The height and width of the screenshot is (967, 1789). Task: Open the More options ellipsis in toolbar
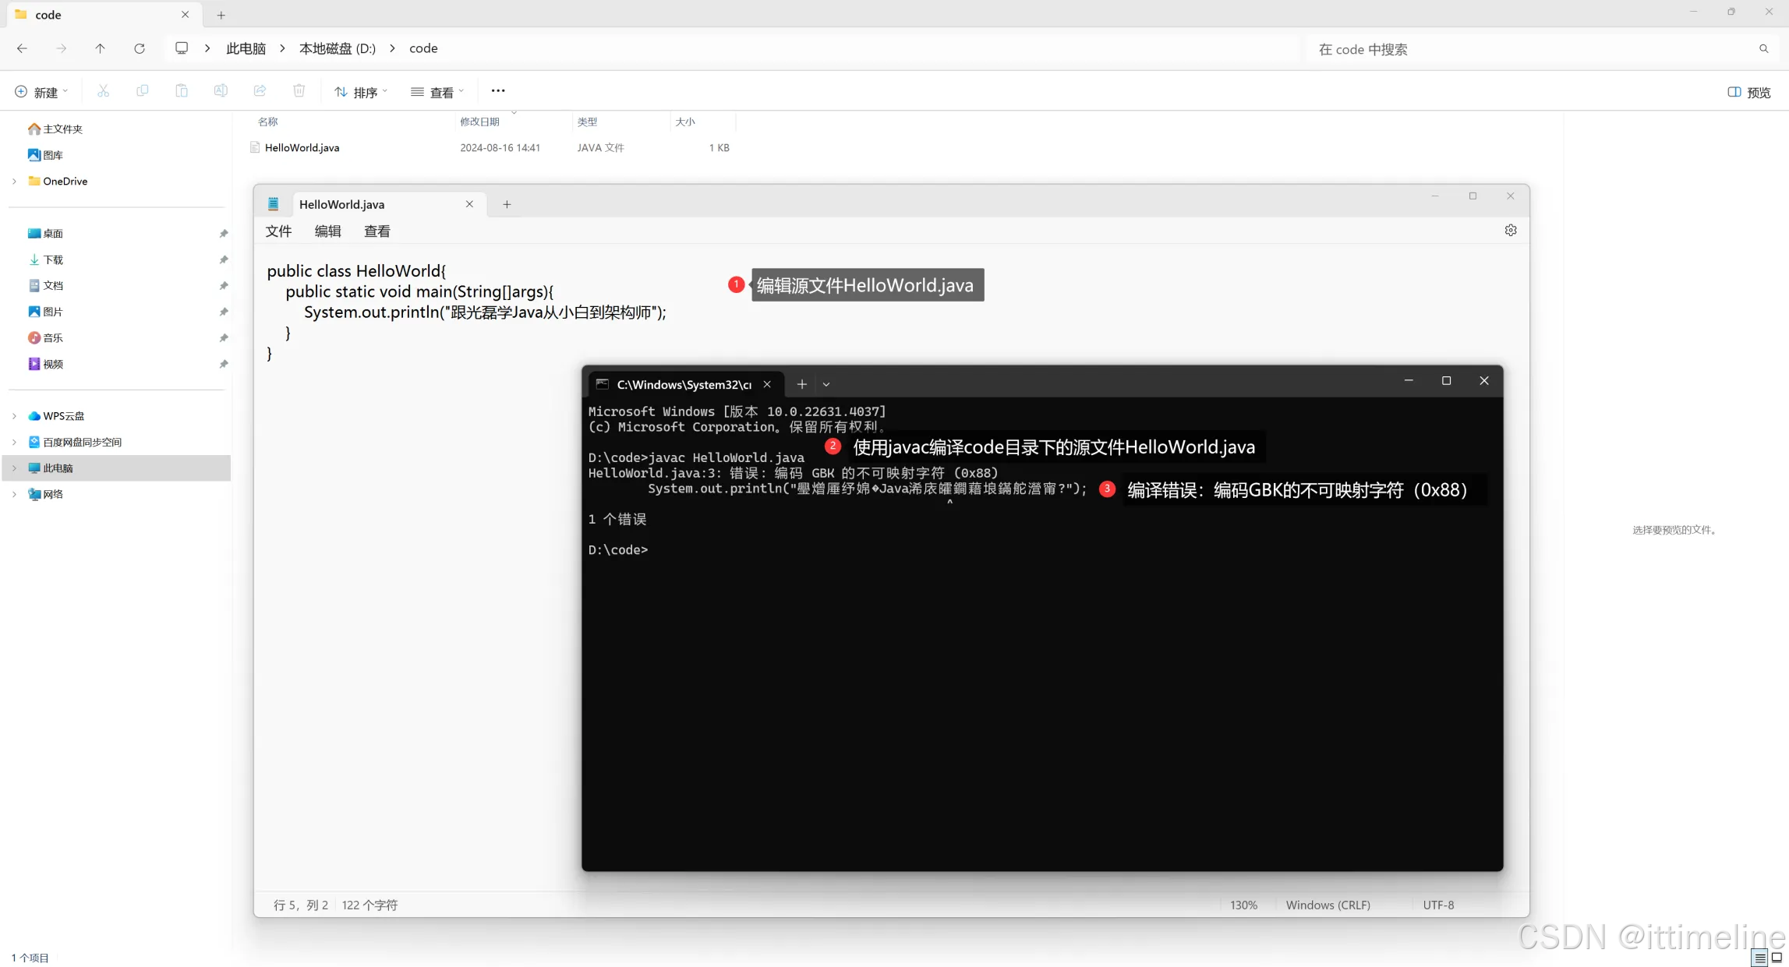pos(498,91)
